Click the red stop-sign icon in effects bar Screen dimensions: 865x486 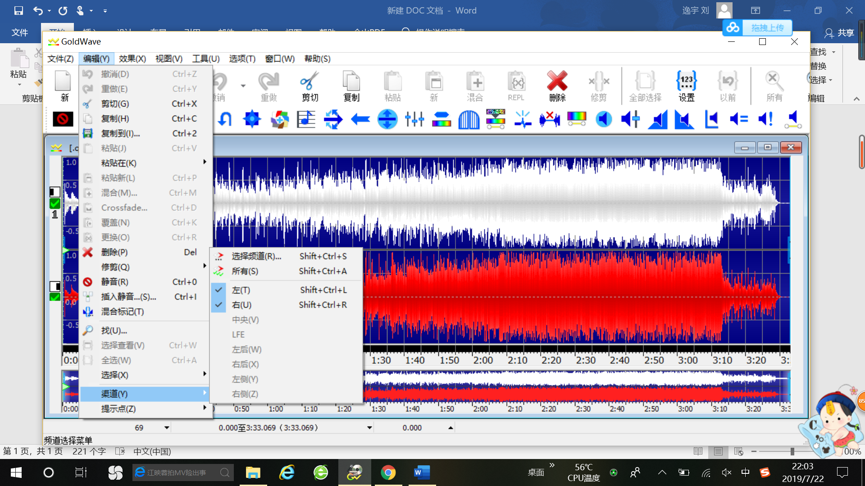click(x=63, y=119)
